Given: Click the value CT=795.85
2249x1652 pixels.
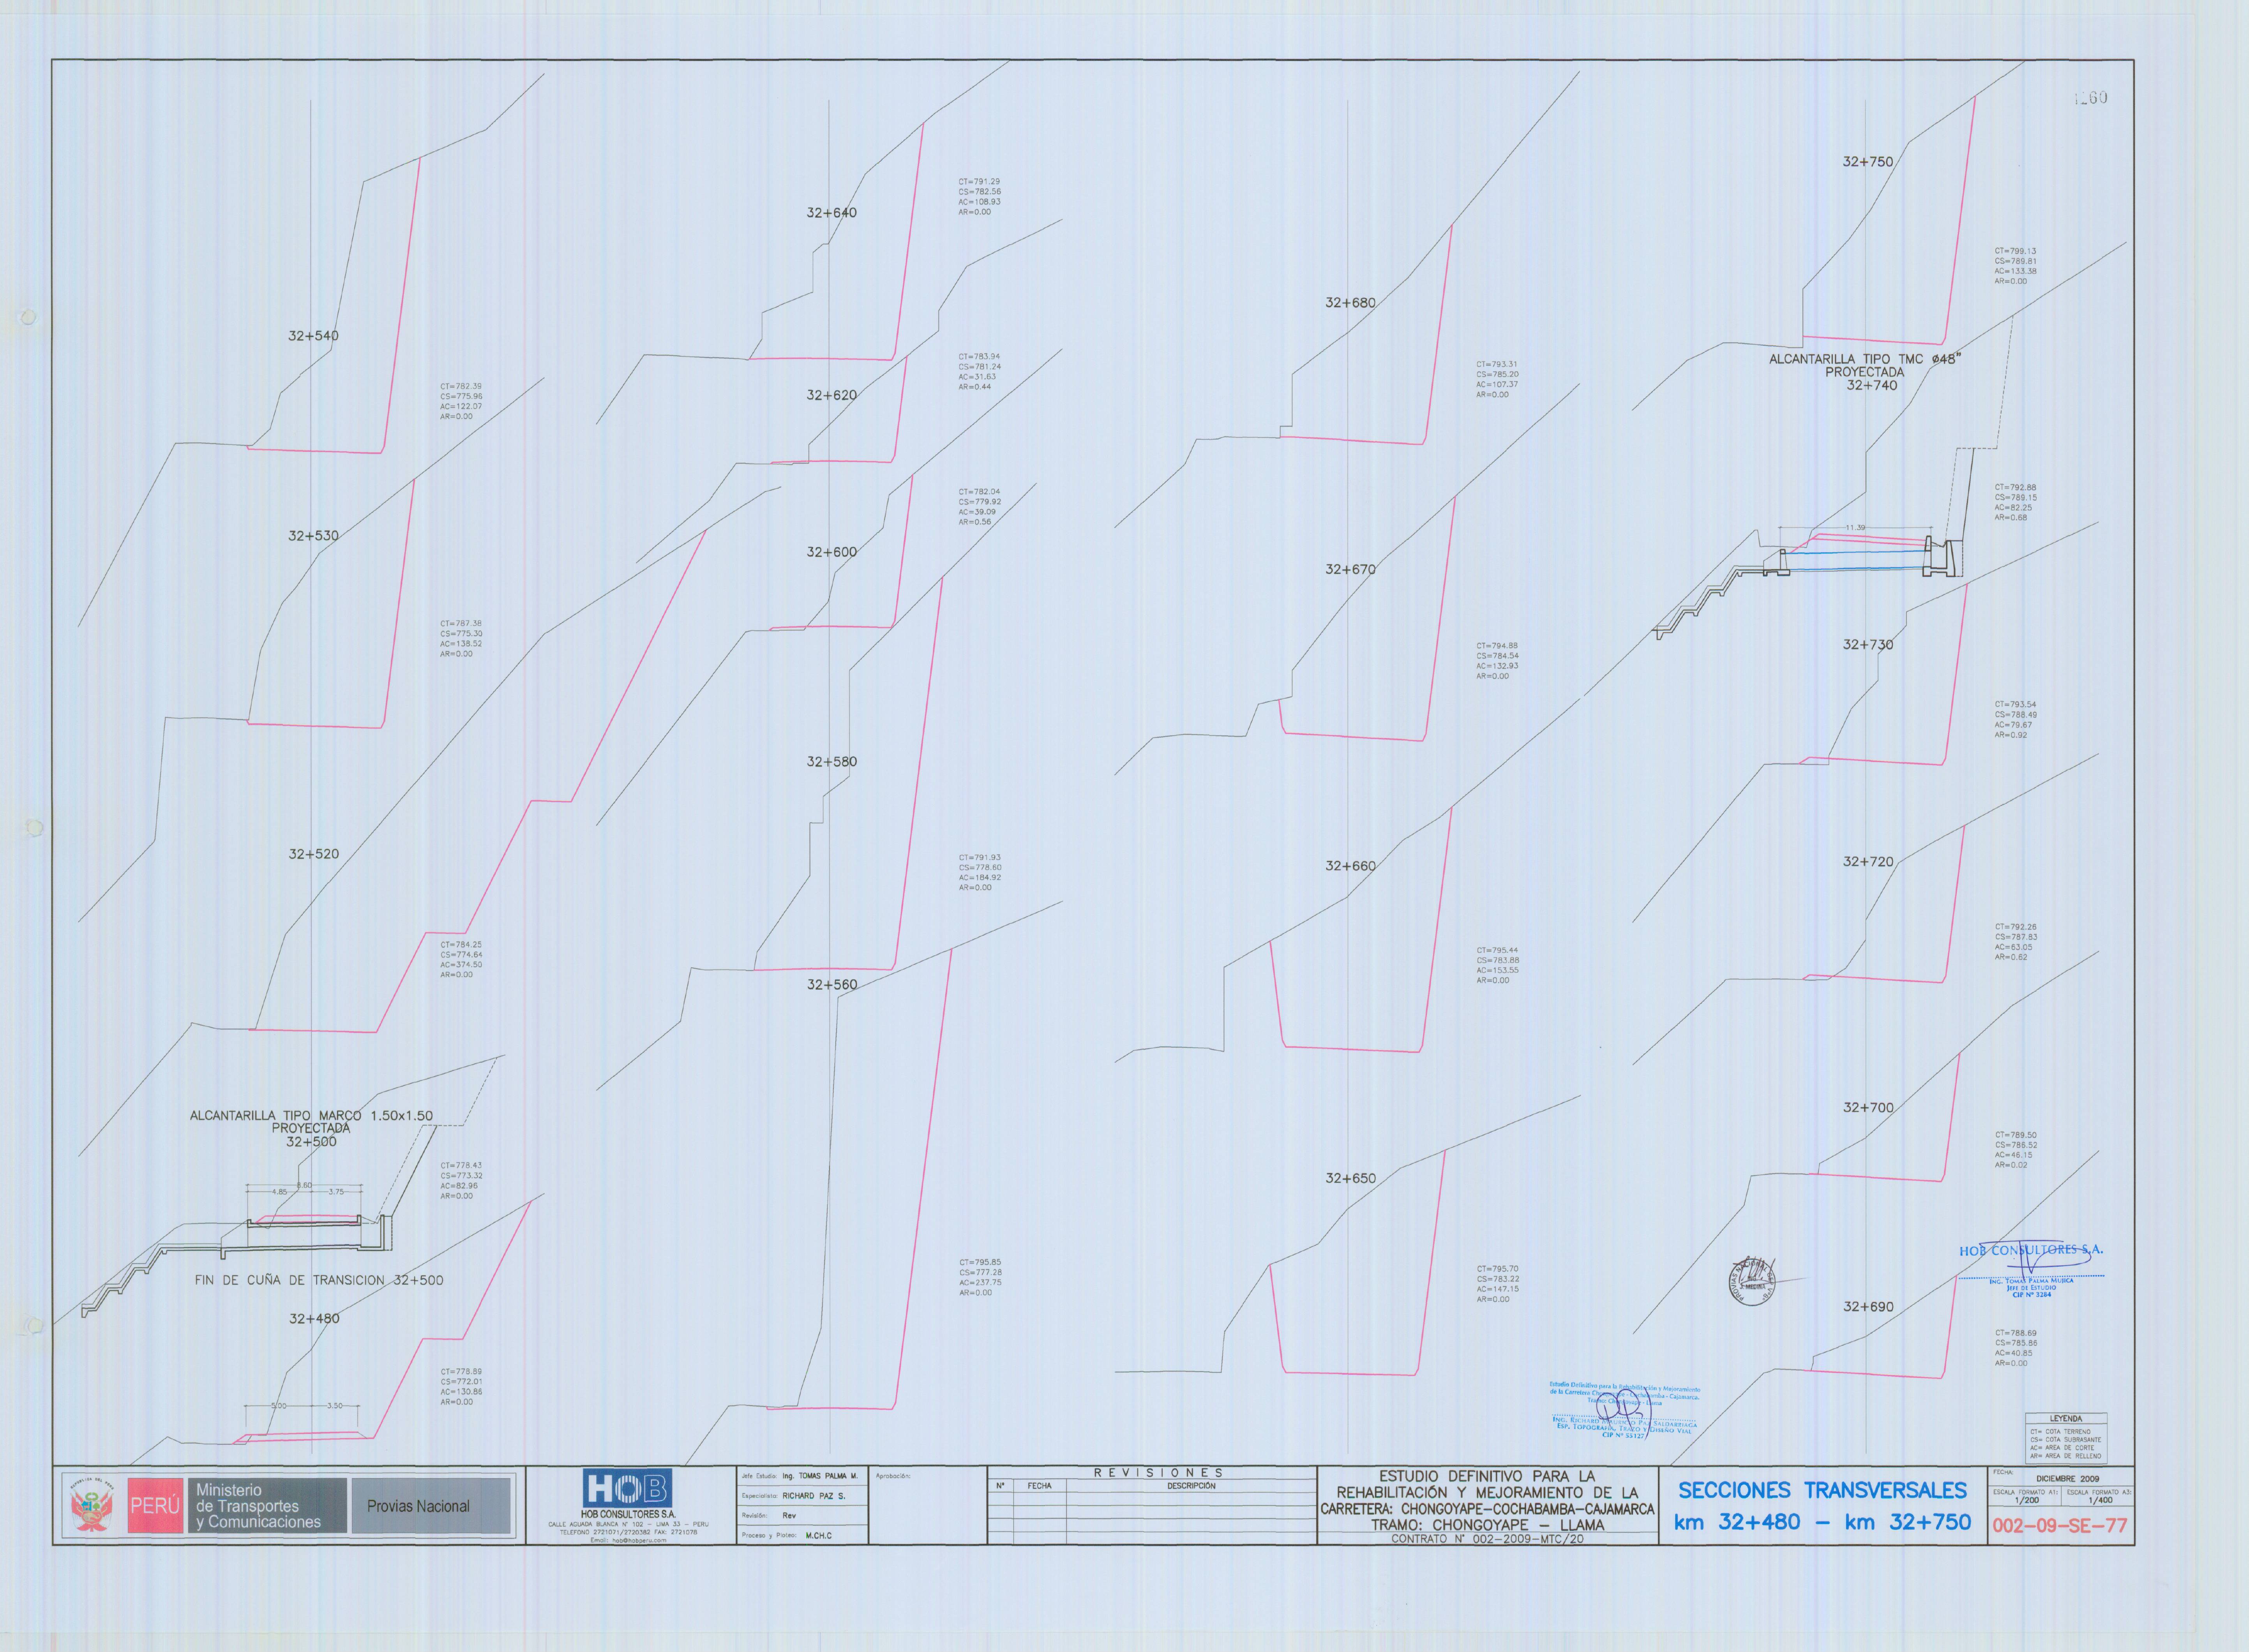Looking at the screenshot, I should click(x=980, y=1263).
